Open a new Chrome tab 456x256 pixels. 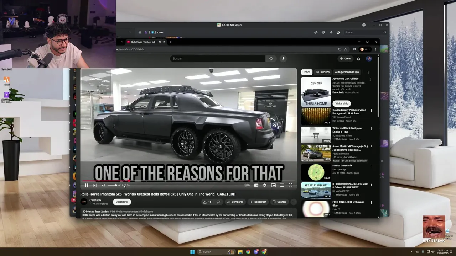170,42
